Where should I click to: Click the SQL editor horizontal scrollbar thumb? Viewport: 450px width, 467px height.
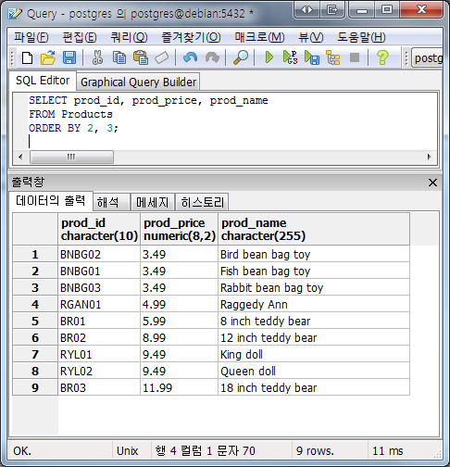(71, 157)
